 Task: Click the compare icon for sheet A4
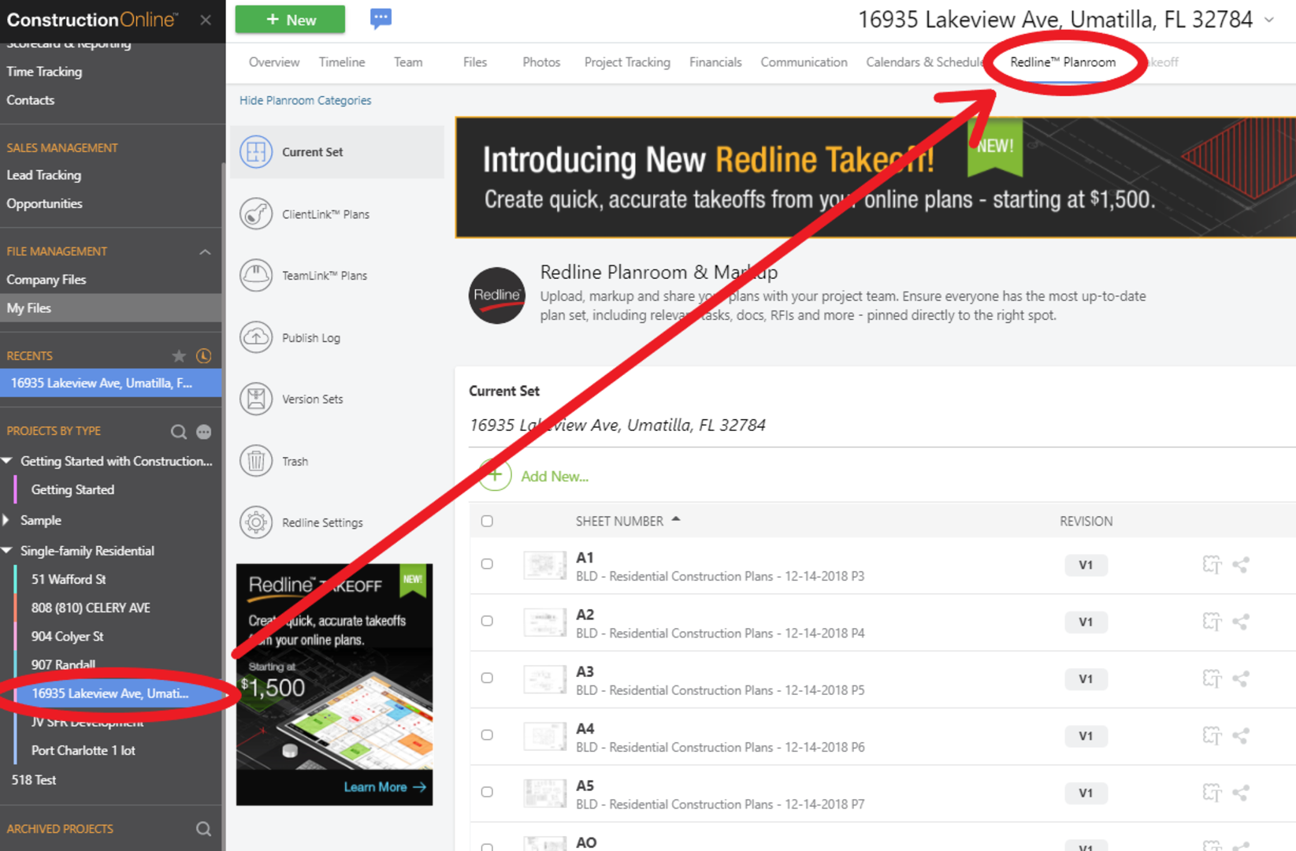tap(1212, 736)
